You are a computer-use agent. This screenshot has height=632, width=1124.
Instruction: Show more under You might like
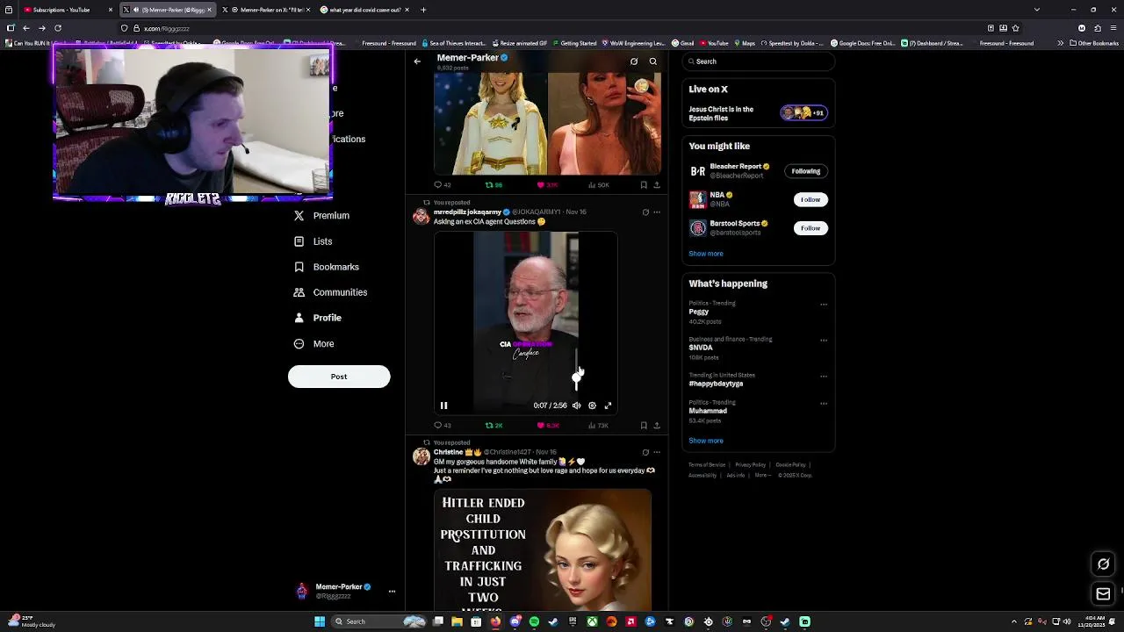[x=706, y=254]
